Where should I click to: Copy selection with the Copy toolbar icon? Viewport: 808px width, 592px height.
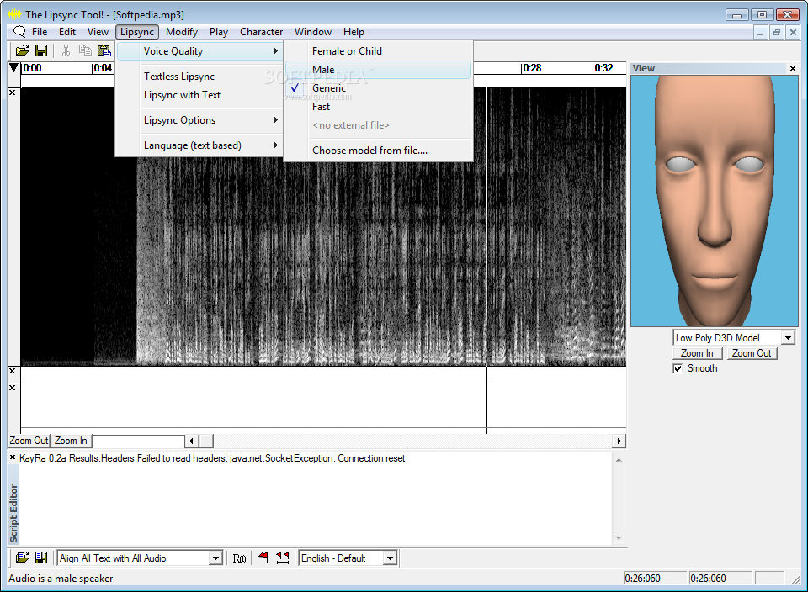85,50
